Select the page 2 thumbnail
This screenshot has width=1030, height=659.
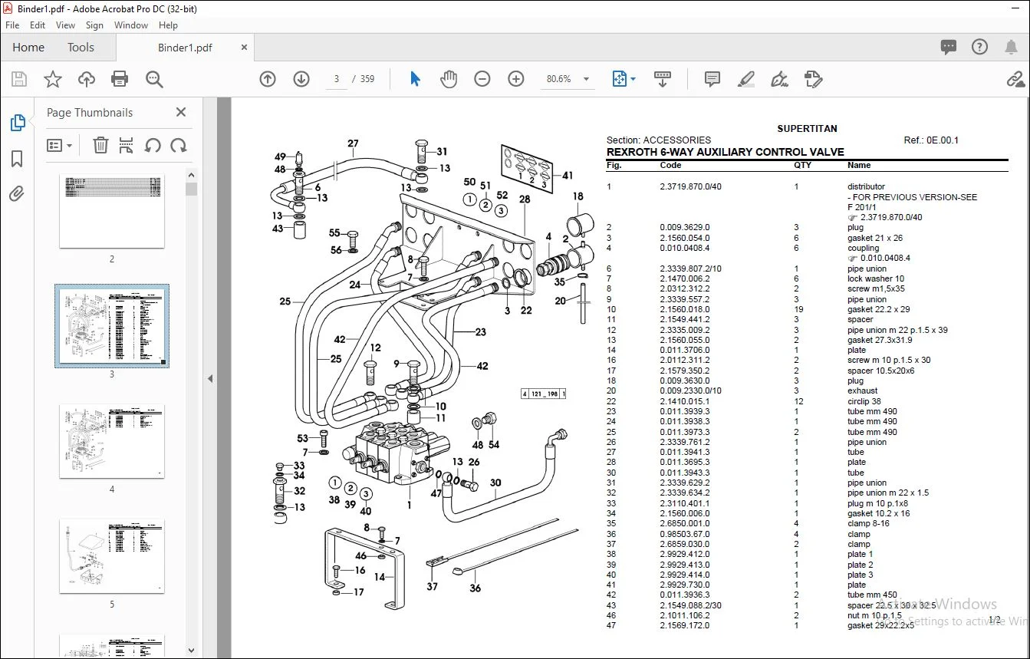(x=112, y=211)
